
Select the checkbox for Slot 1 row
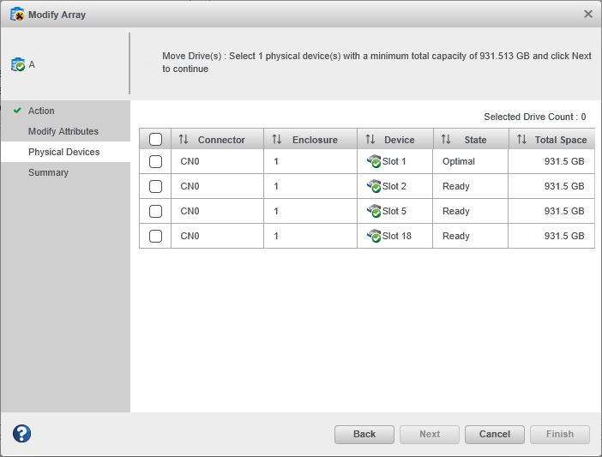coord(155,161)
